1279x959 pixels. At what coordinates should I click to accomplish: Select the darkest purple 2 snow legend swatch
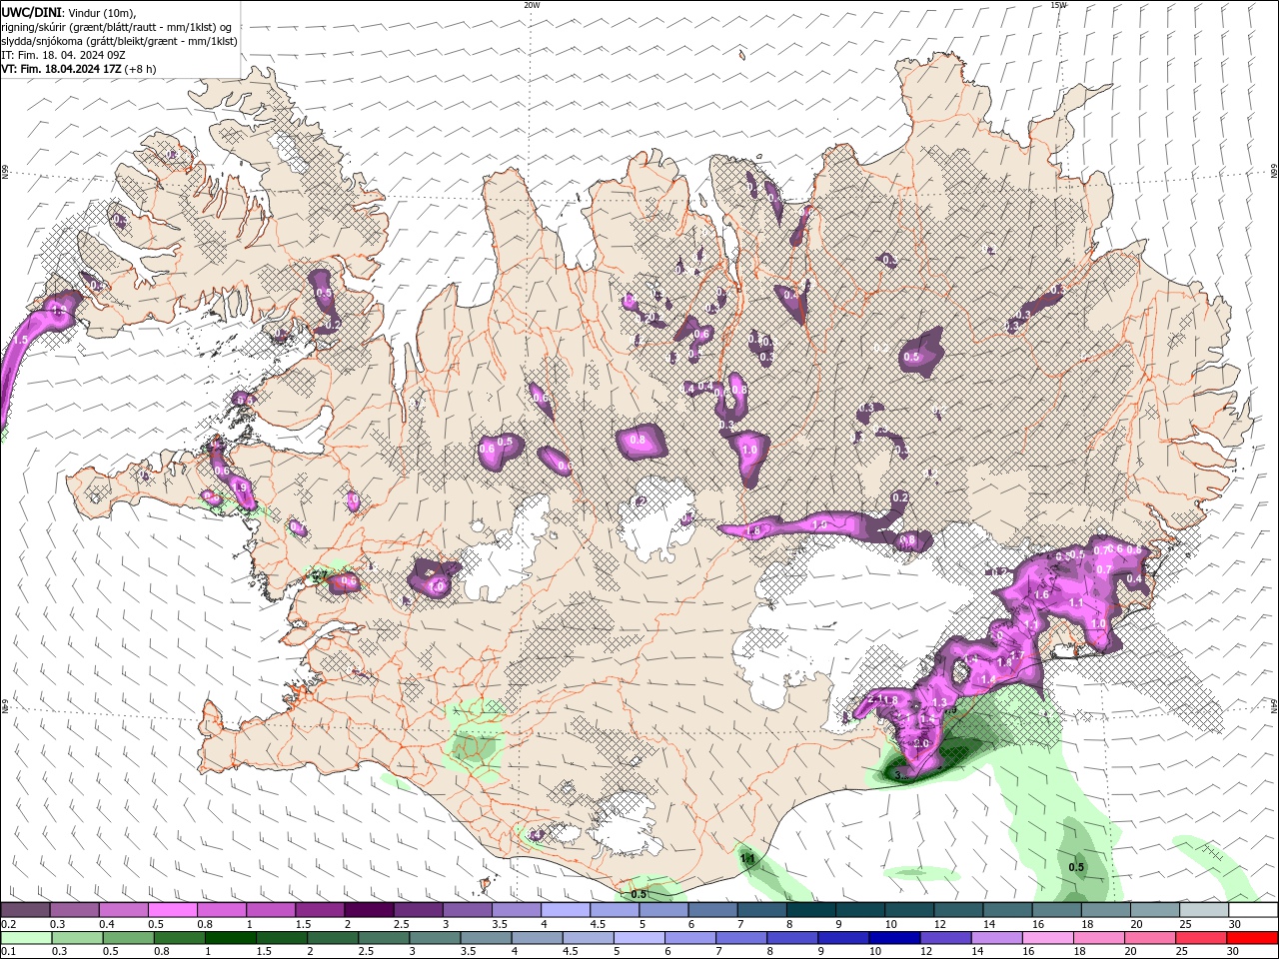(x=368, y=910)
